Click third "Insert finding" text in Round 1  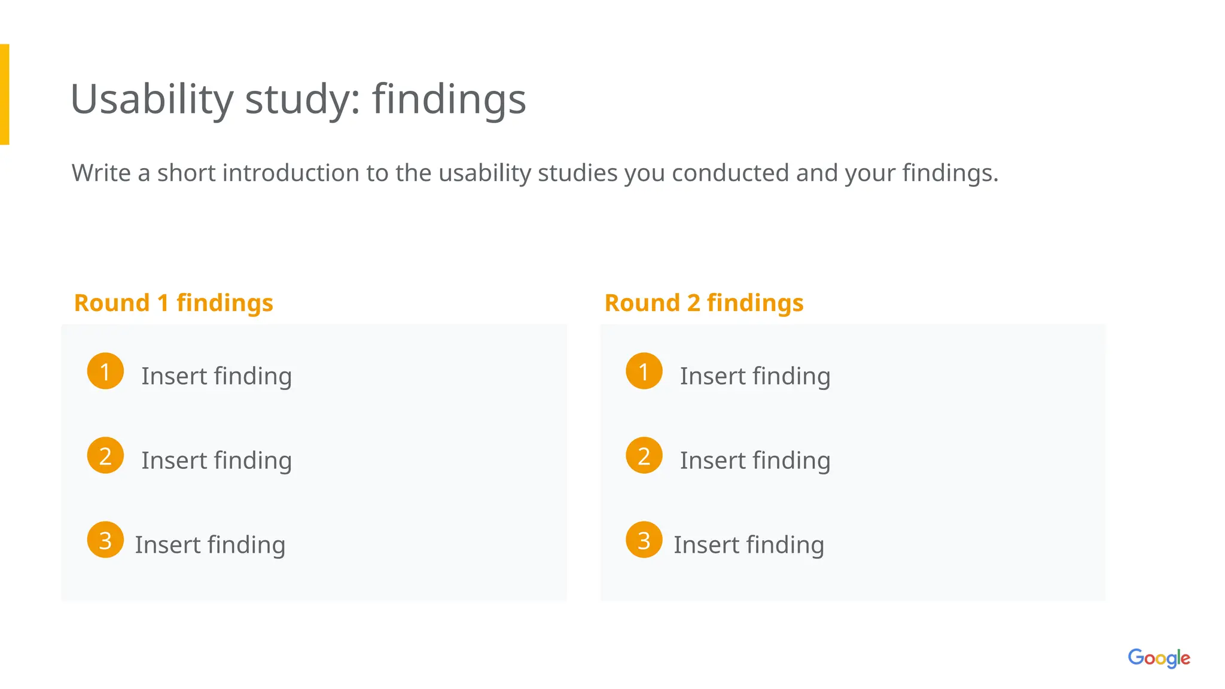pyautogui.click(x=210, y=545)
